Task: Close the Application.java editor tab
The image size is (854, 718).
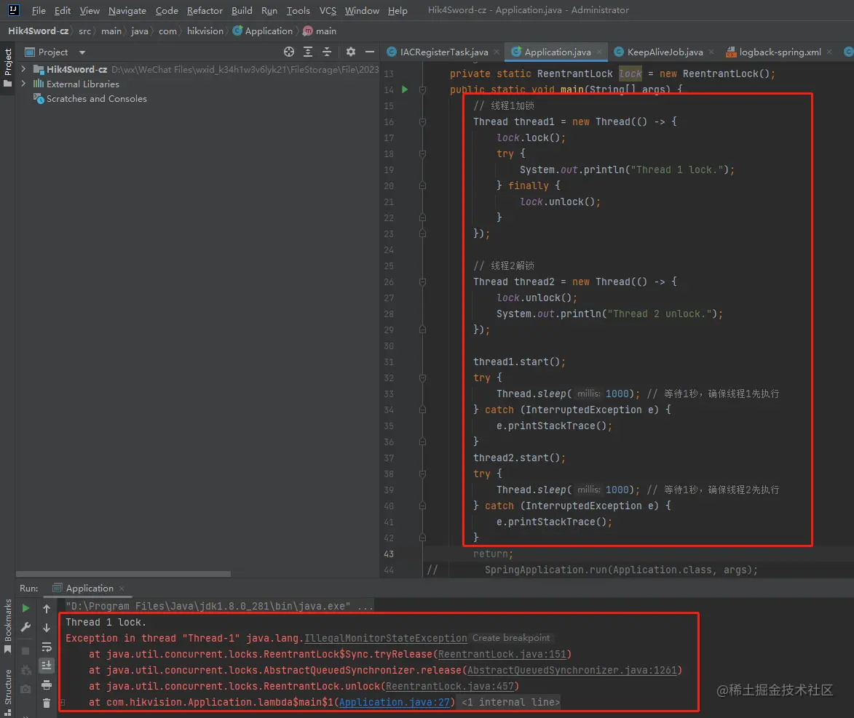Action: coord(599,52)
